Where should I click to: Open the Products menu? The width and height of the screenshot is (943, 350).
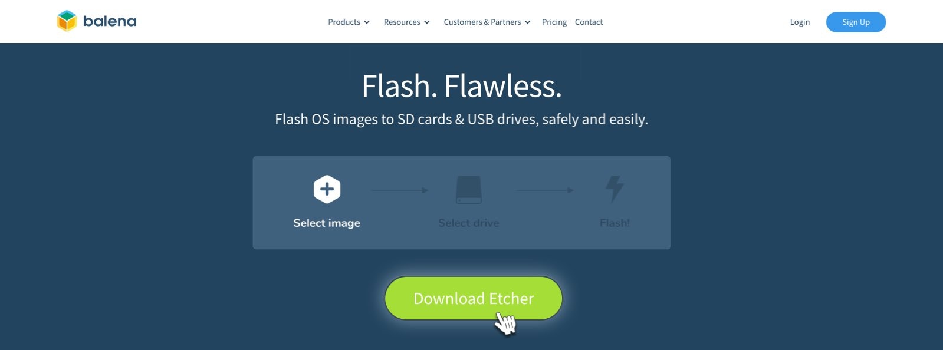pos(349,22)
